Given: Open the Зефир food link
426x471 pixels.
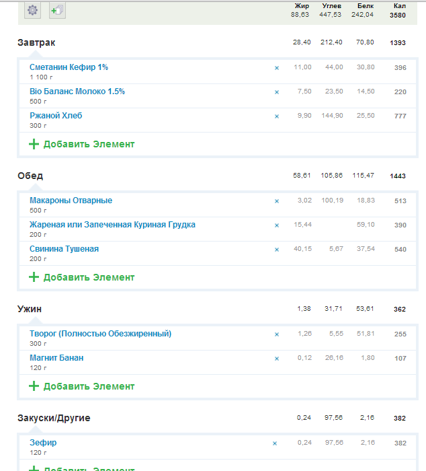Looking at the screenshot, I should pos(43,443).
